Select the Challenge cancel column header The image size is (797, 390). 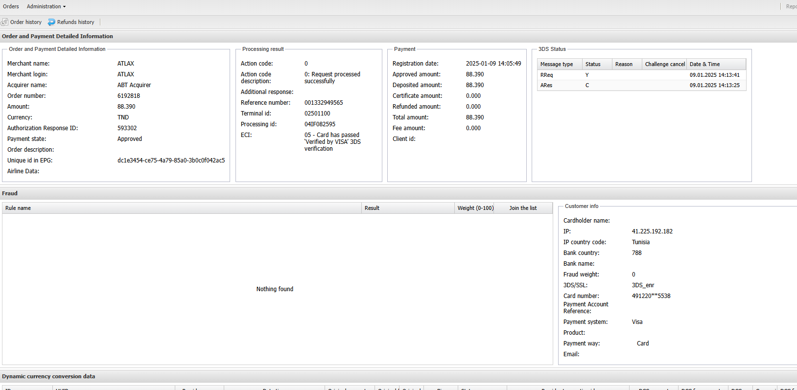[x=664, y=64]
